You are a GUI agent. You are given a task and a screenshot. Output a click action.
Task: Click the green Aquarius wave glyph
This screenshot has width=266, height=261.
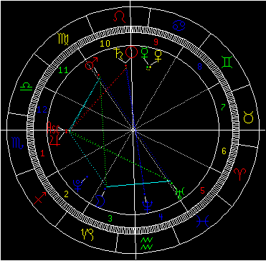point(146,243)
